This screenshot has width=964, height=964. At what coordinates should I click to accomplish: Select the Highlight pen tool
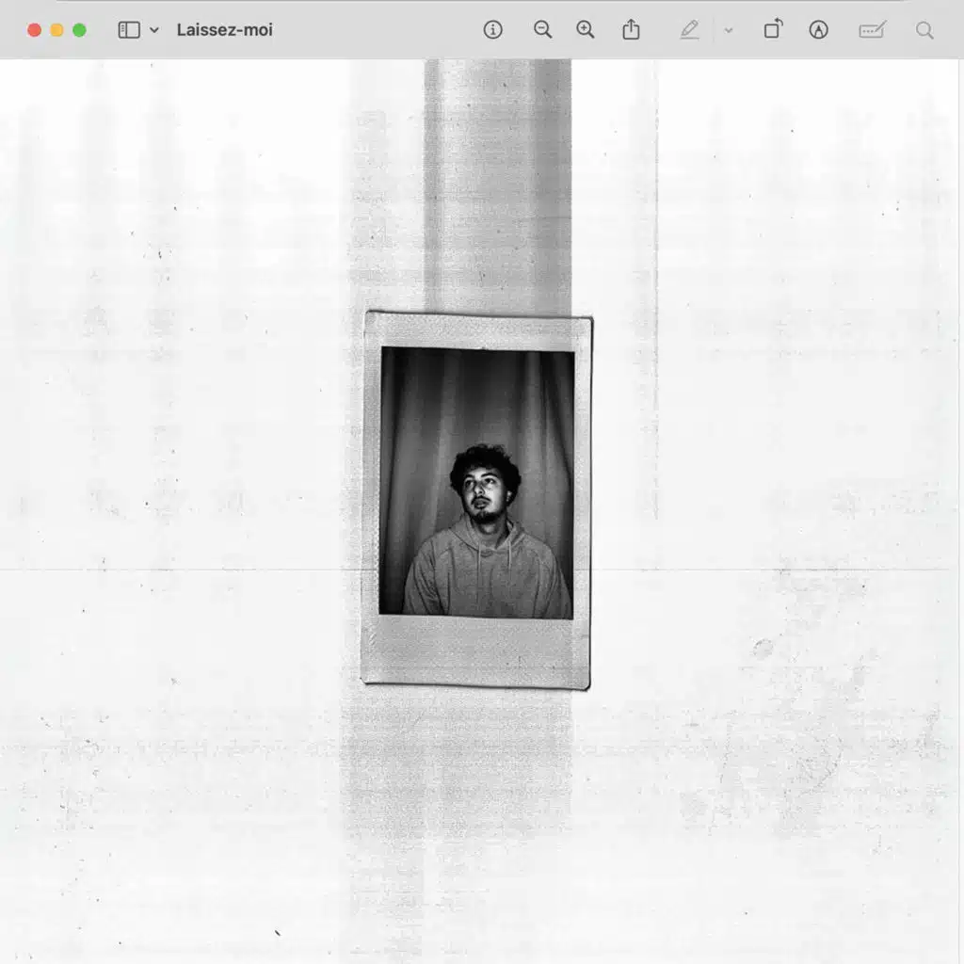[690, 30]
